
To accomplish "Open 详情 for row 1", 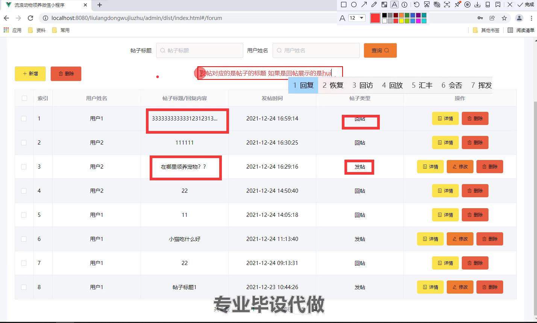I will pos(445,119).
